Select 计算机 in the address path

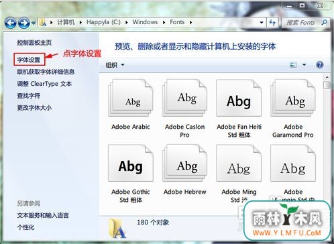pyautogui.click(x=66, y=22)
